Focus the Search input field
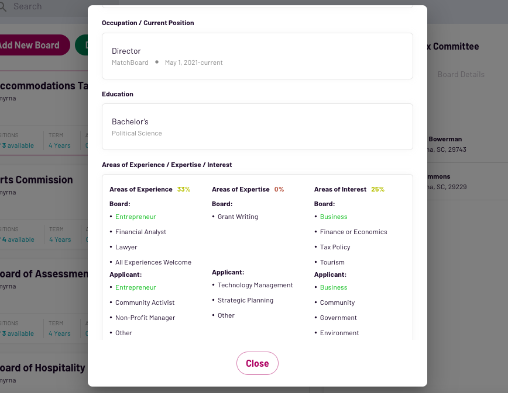The height and width of the screenshot is (393, 508). 47,6
